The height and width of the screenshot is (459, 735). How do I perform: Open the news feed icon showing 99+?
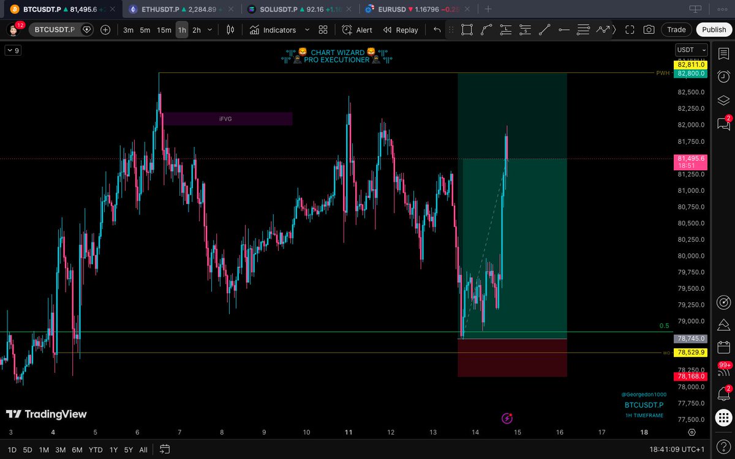[x=723, y=371]
